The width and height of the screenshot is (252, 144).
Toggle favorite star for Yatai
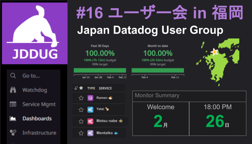pos(81,109)
